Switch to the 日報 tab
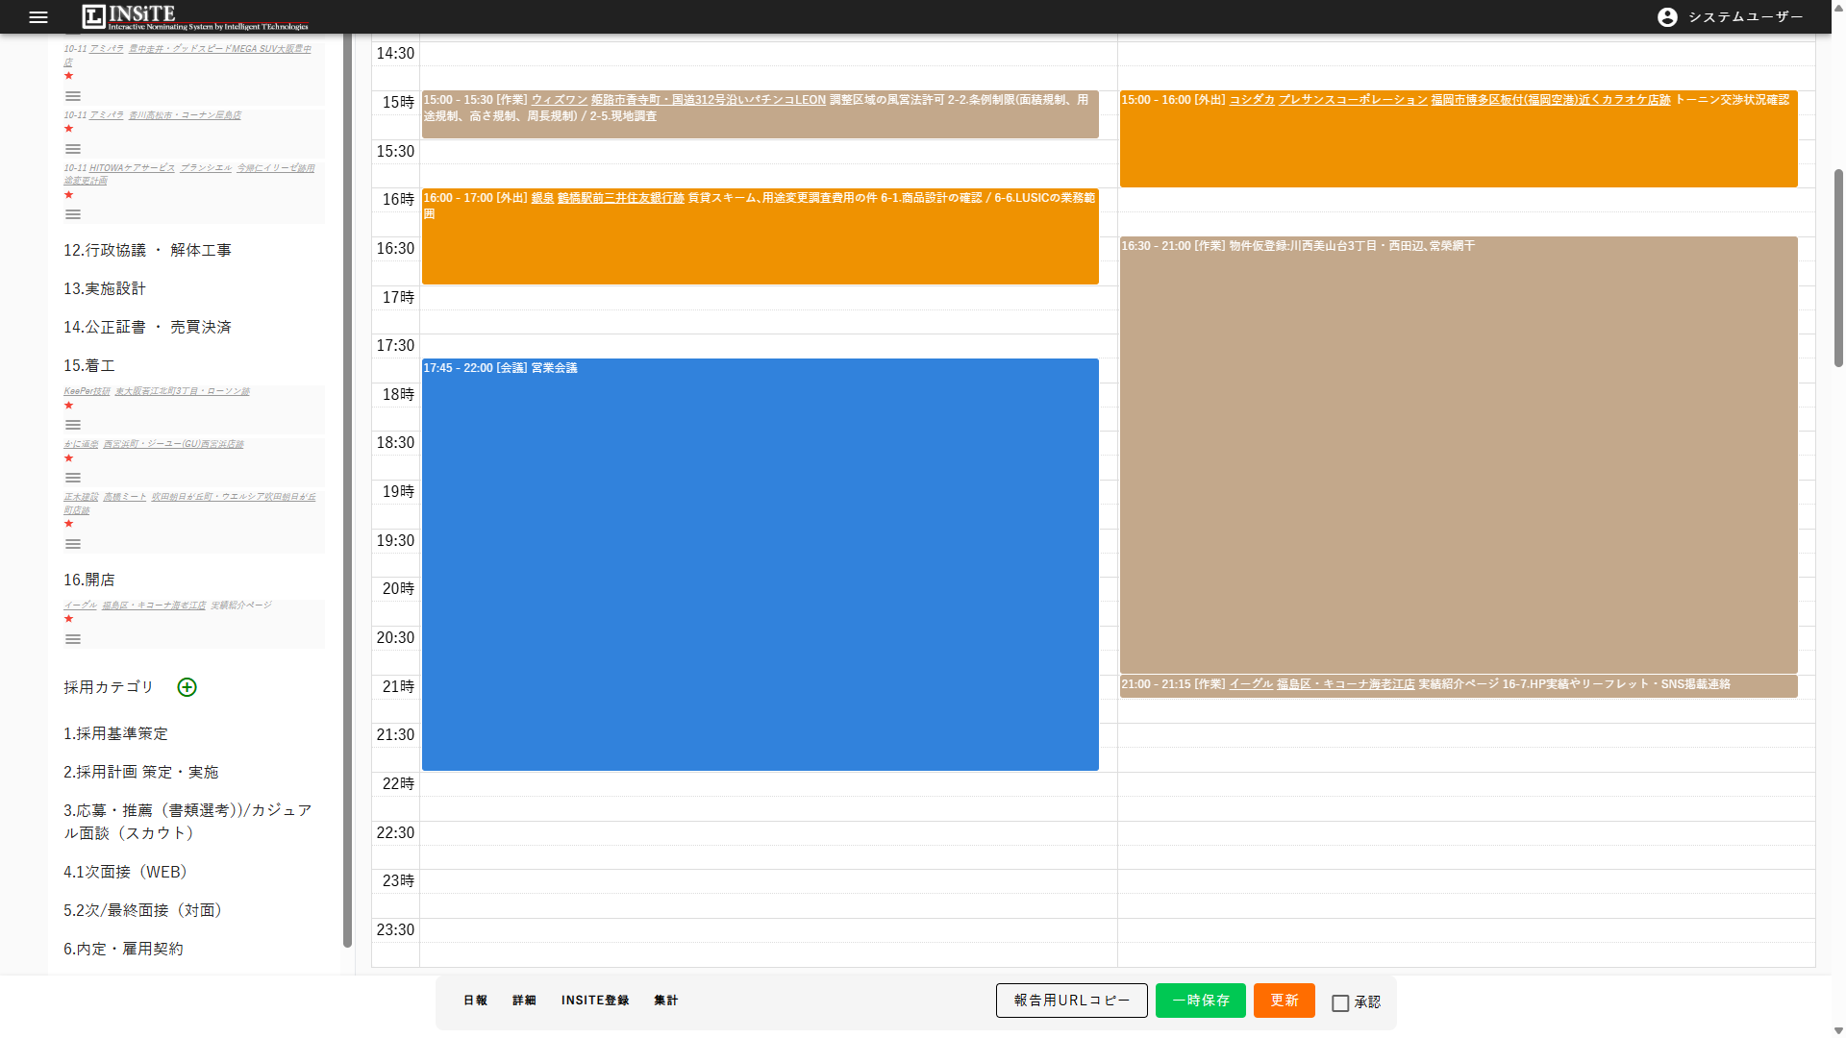Viewport: 1846px width, 1038px height. pos(475,1001)
